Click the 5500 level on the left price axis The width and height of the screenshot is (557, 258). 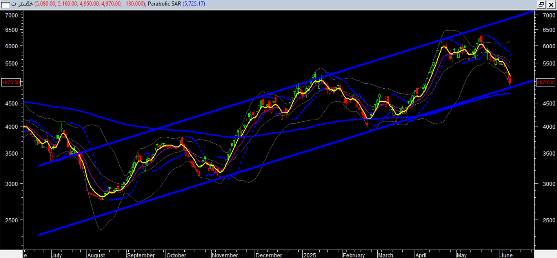pos(12,63)
